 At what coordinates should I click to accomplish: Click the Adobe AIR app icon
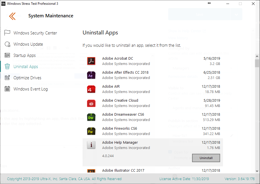pos(91,89)
